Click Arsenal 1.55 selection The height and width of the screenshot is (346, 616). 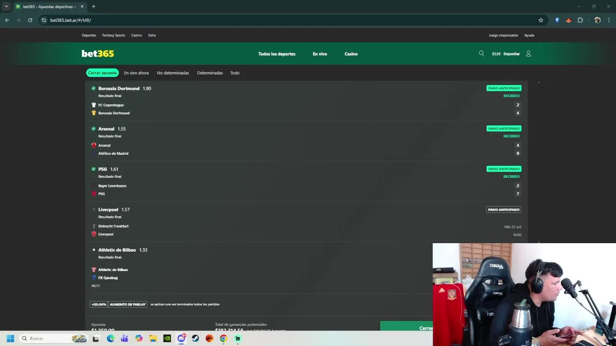(112, 129)
